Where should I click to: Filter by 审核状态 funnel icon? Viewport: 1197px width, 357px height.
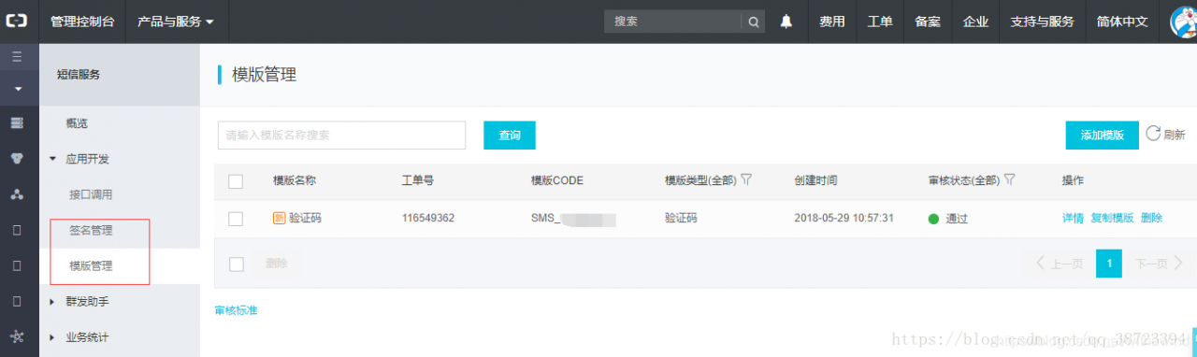tap(1010, 179)
